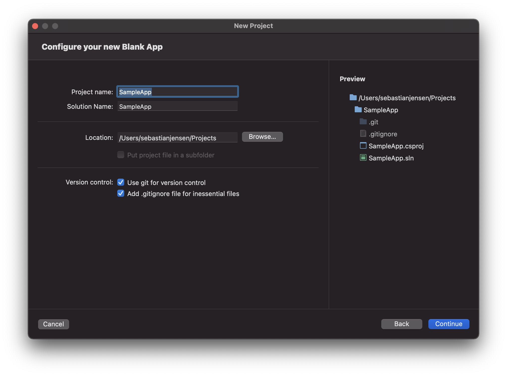
Task: Click the .gitignore file icon
Action: tap(363, 134)
